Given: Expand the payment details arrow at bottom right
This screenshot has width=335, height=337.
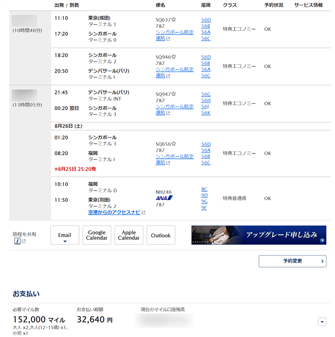Looking at the screenshot, I should tap(322, 321).
